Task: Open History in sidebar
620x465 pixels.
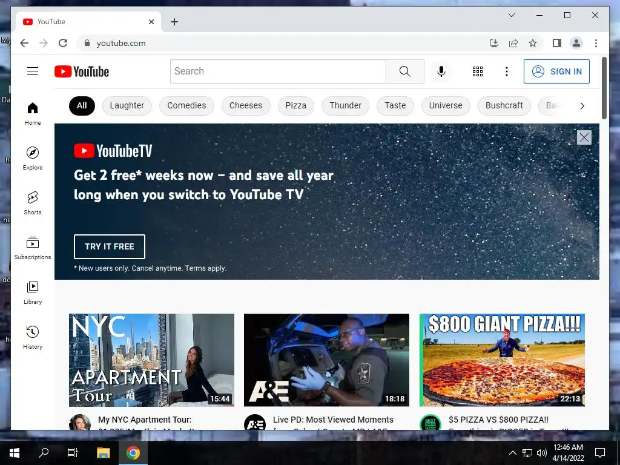Action: click(x=33, y=337)
